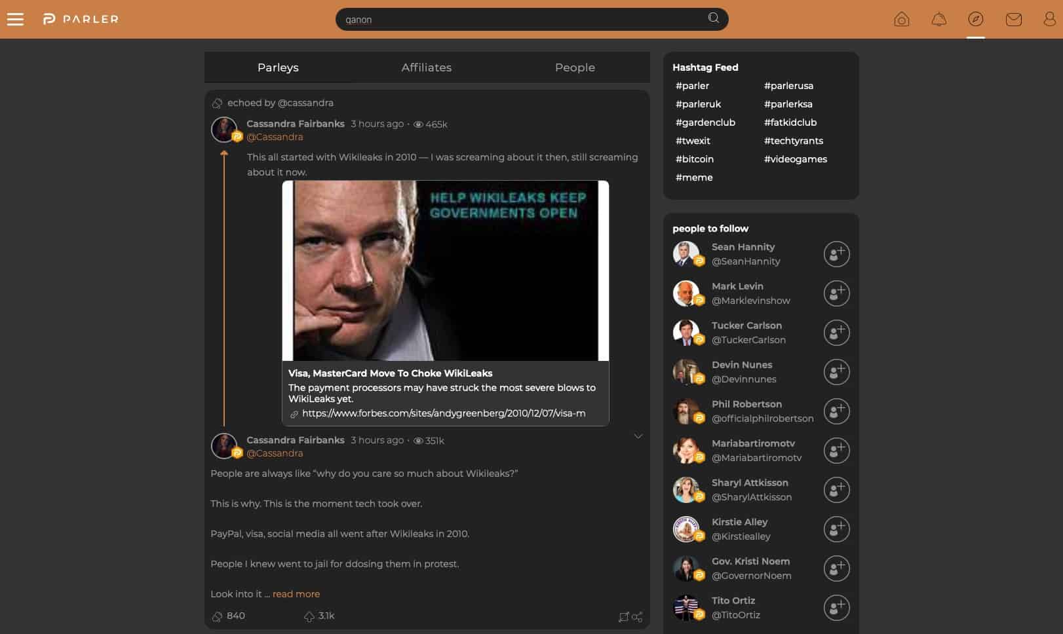Click the @Cassandra handle on the echoed post
The width and height of the screenshot is (1063, 634).
(275, 137)
